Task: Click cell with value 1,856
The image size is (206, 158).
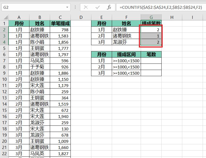Action: [60, 42]
